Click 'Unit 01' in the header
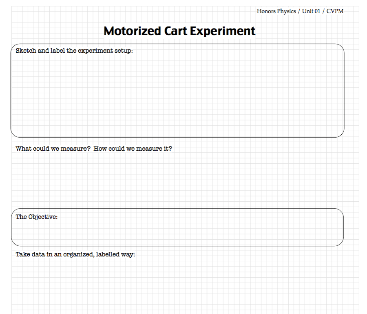367x314 pixels. 311,11
